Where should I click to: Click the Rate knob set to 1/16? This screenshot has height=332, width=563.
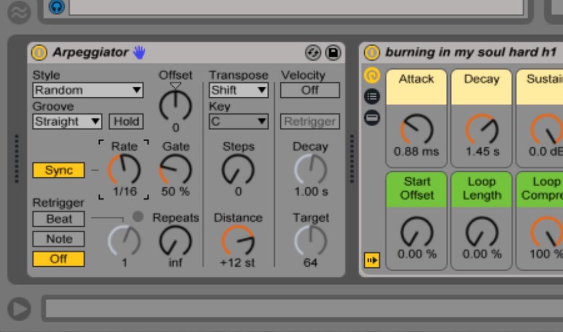click(x=124, y=170)
